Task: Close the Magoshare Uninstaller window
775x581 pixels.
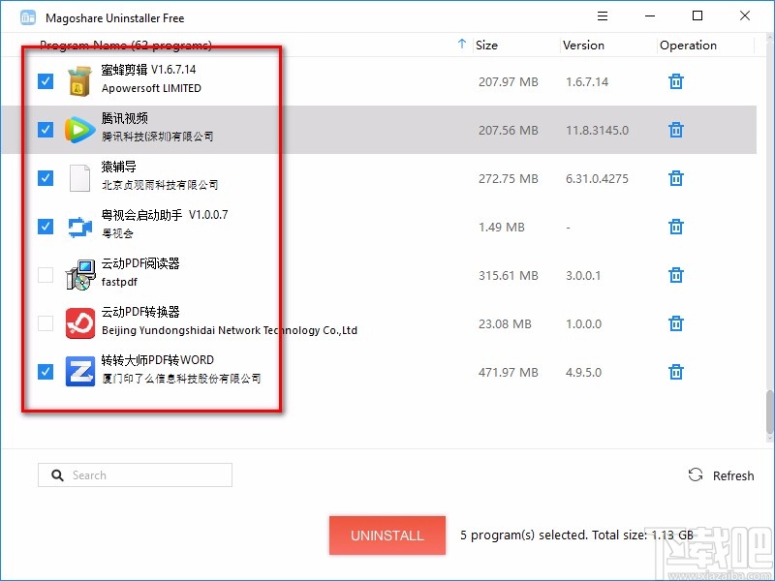Action: pos(745,15)
